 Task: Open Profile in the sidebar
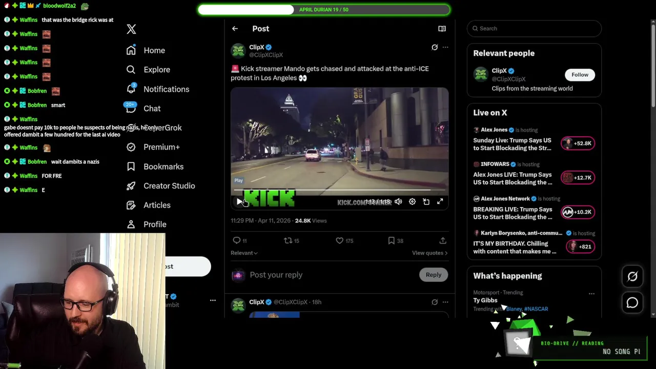(146, 224)
